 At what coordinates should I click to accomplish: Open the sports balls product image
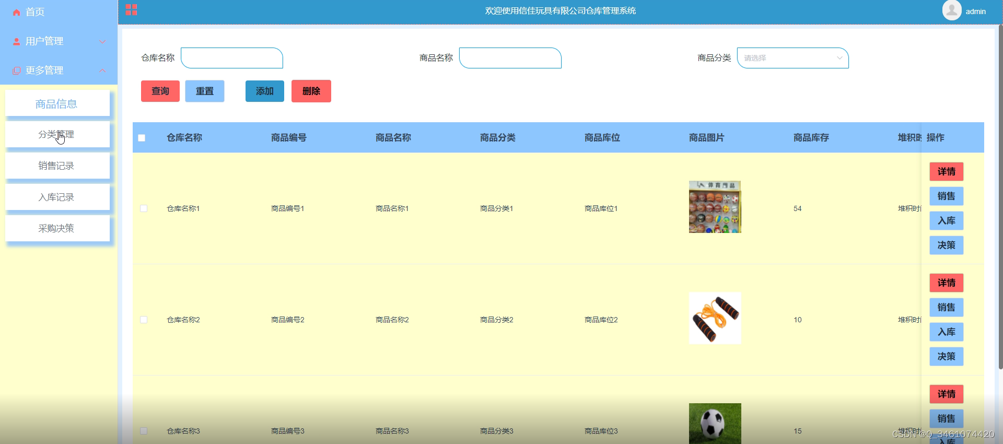coord(715,207)
